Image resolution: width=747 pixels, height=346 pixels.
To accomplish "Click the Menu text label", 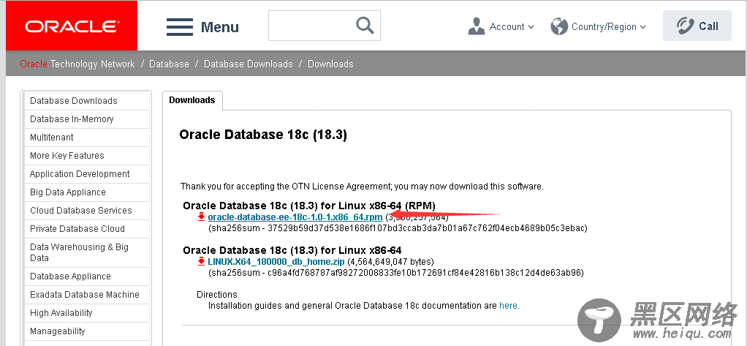I will point(219,27).
